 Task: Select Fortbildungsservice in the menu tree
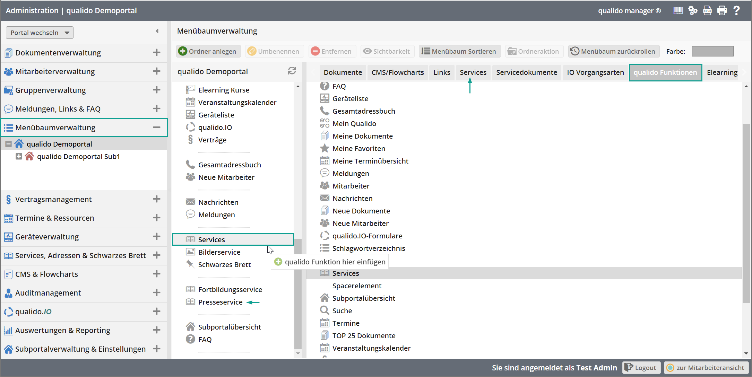pyautogui.click(x=230, y=290)
